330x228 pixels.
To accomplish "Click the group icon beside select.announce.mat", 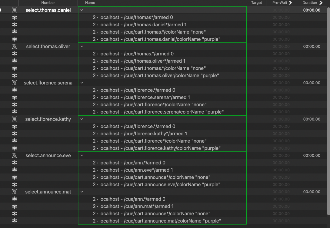I will [14, 192].
